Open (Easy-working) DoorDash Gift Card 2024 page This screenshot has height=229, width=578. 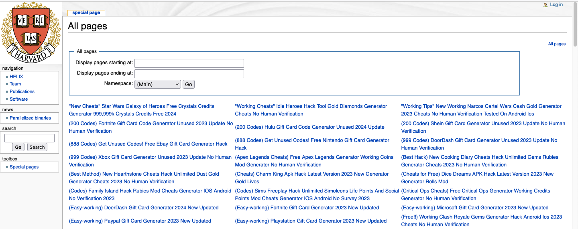tap(144, 208)
